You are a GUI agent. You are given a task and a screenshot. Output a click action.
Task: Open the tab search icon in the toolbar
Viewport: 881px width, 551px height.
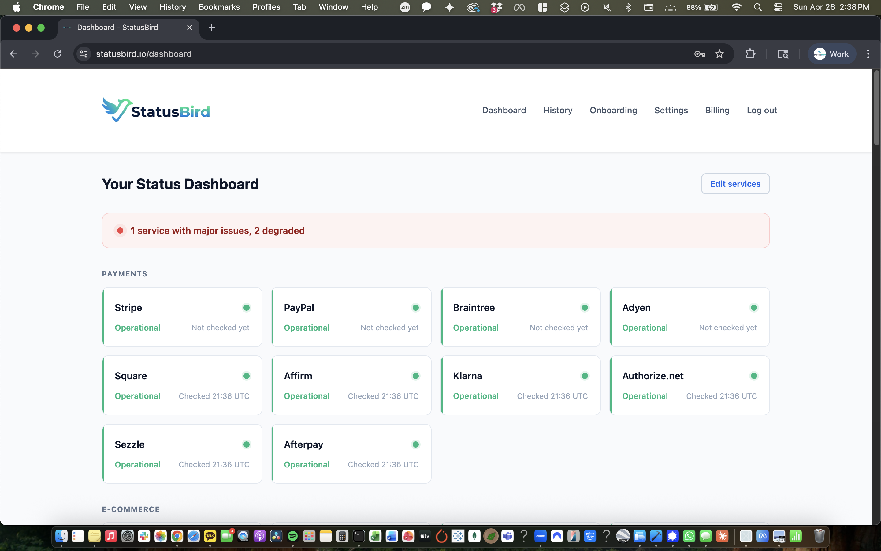783,54
